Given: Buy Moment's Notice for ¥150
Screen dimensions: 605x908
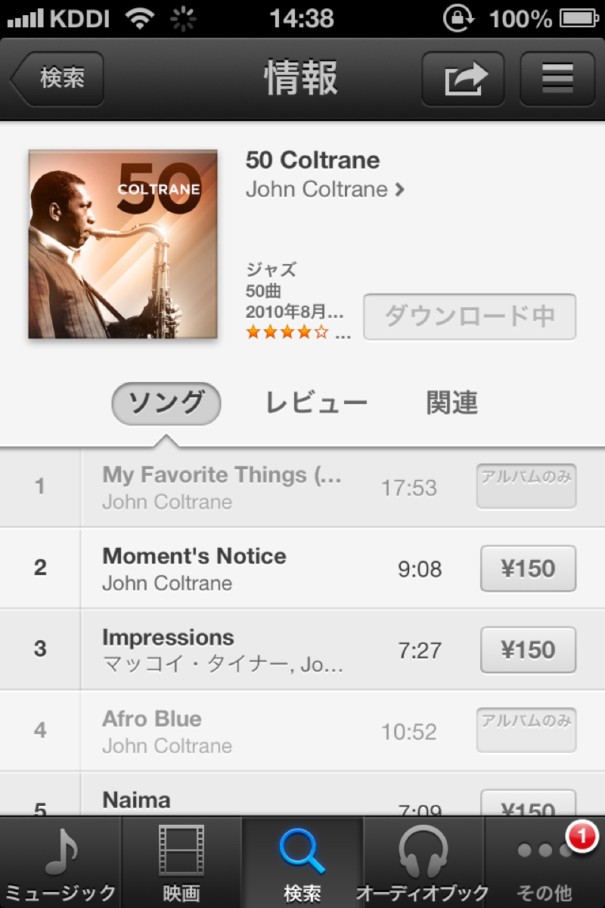Looking at the screenshot, I should coord(528,568).
